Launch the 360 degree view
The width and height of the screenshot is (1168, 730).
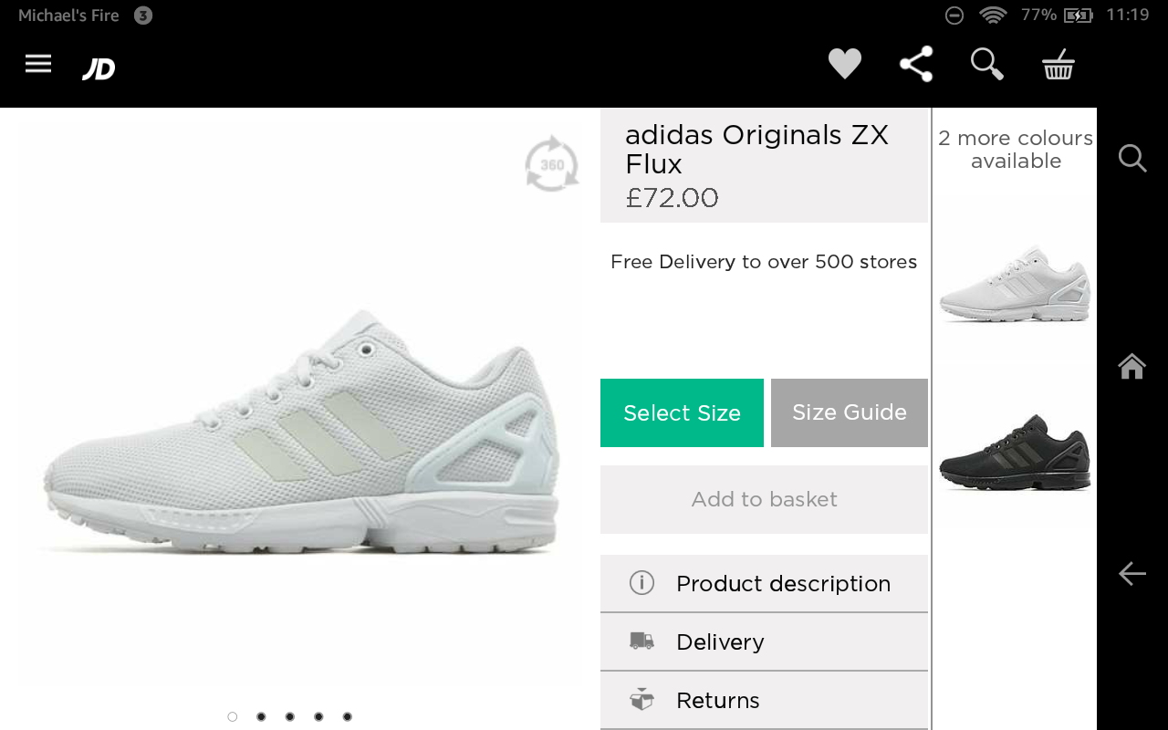(551, 164)
